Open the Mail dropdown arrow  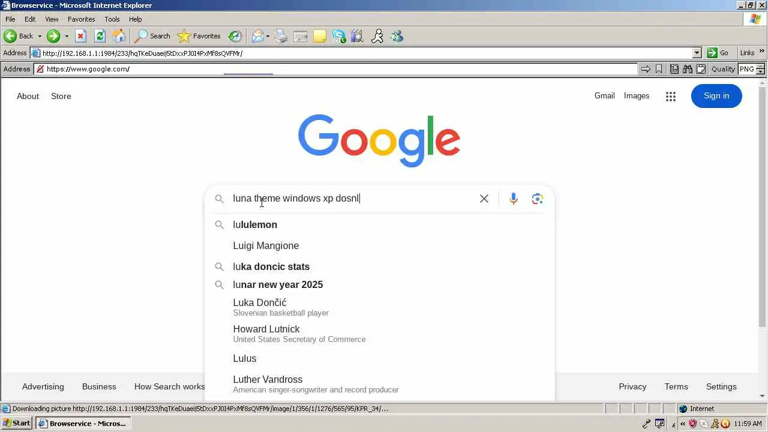[268, 36]
